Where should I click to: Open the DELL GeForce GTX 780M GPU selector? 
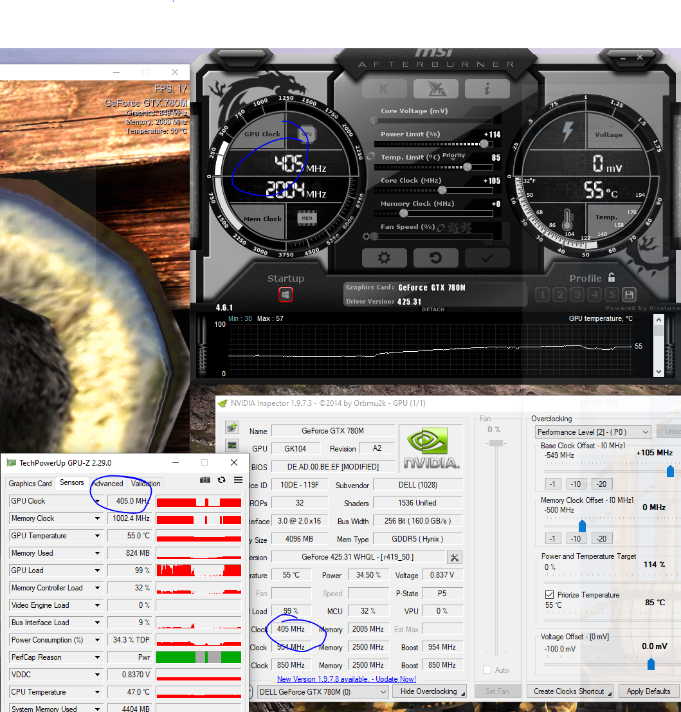[x=323, y=691]
